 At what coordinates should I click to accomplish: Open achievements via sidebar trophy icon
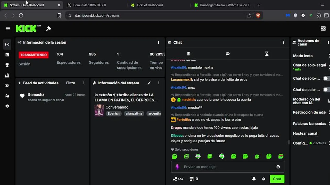[7, 65]
